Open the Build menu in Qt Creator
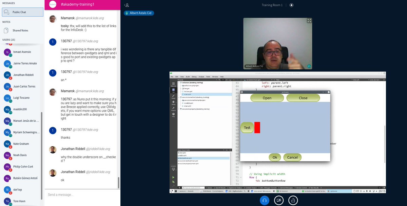Screen dimensions: 407x206 pos(188,77)
